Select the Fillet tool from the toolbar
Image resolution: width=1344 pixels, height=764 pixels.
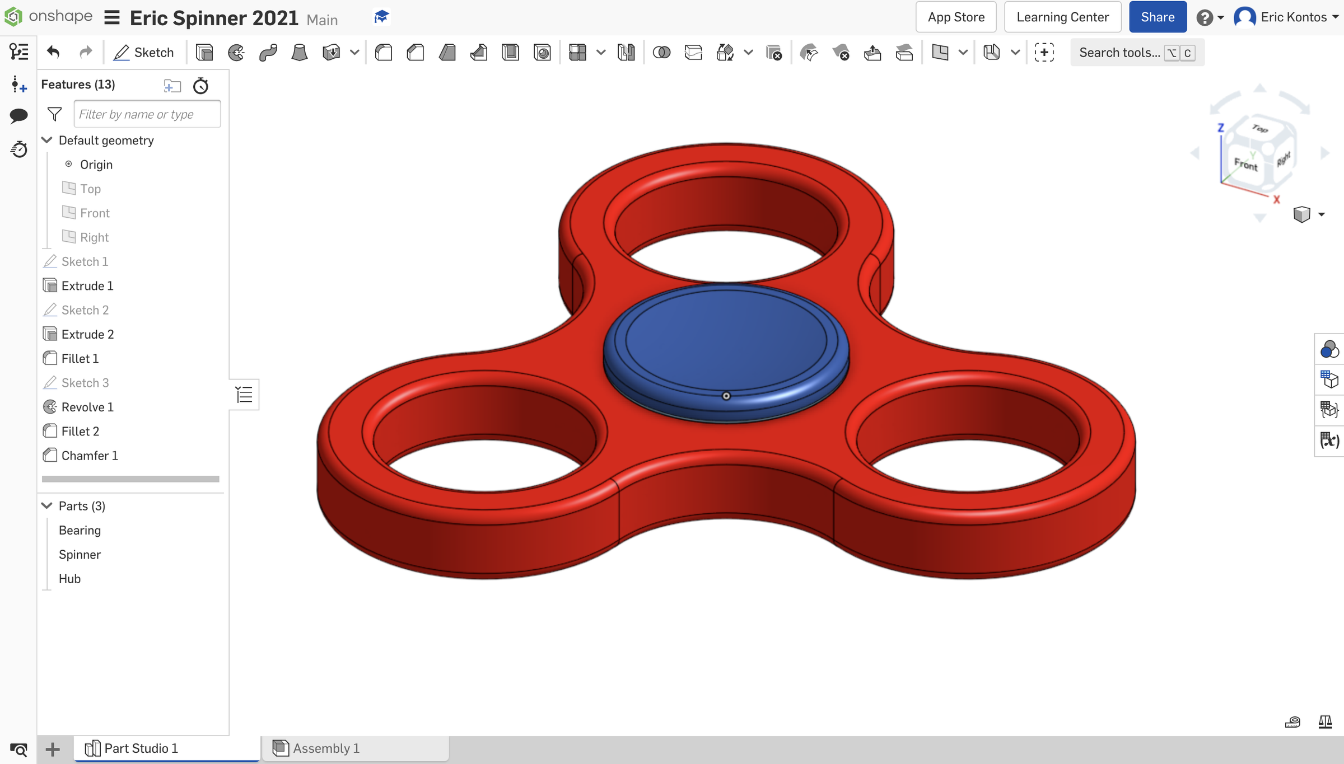pos(384,52)
